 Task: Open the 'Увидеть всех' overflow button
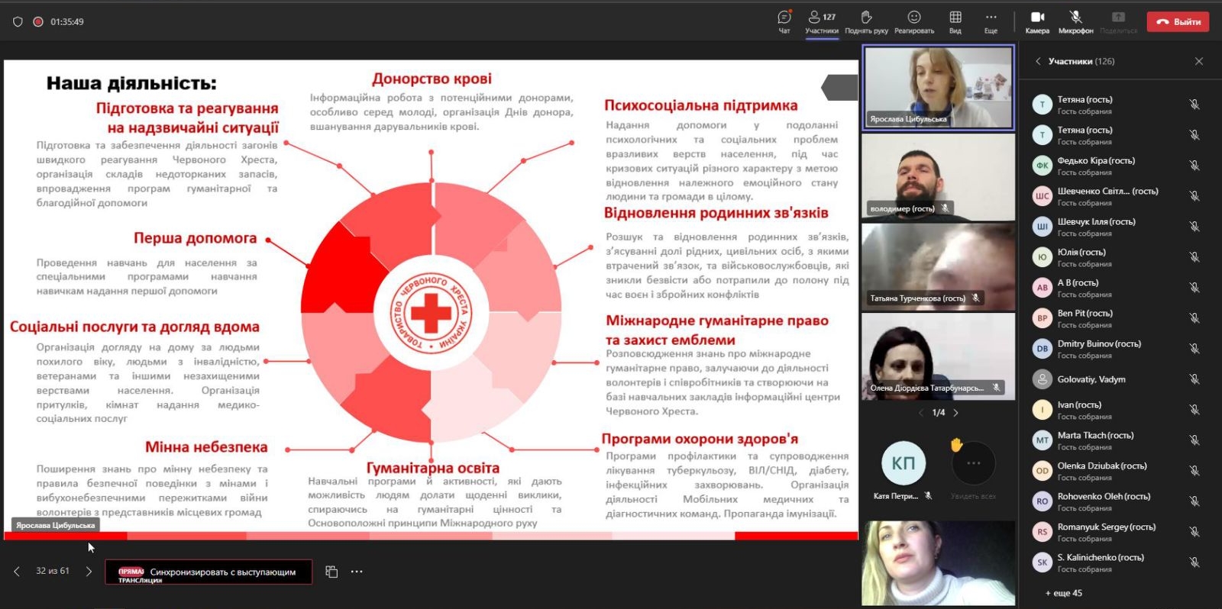pyautogui.click(x=973, y=463)
